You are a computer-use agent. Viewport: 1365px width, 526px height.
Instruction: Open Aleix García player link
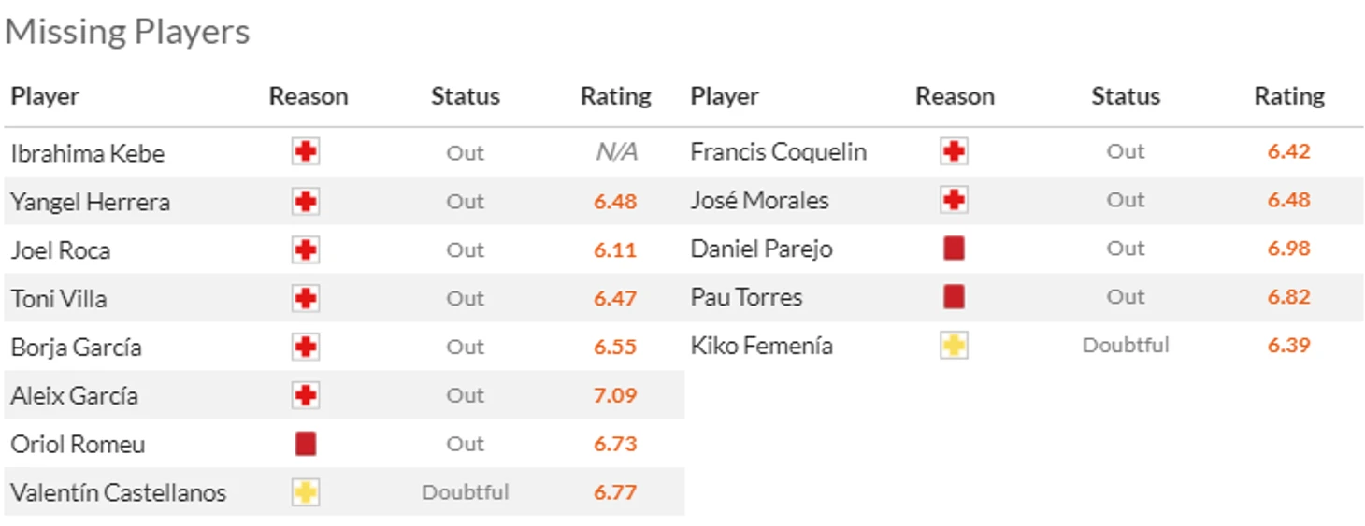[75, 395]
